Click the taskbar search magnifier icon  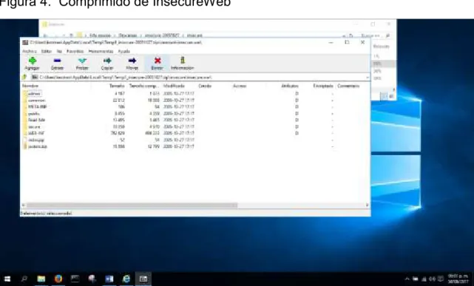(x=24, y=279)
